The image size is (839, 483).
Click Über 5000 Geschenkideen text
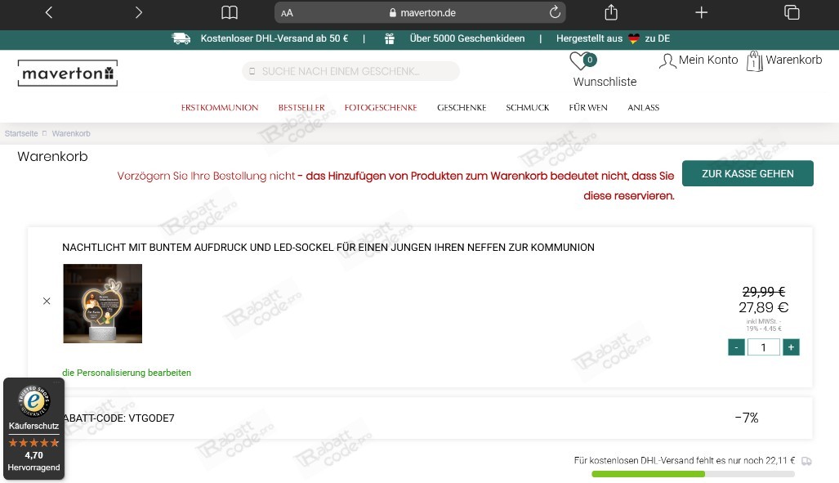pos(467,38)
